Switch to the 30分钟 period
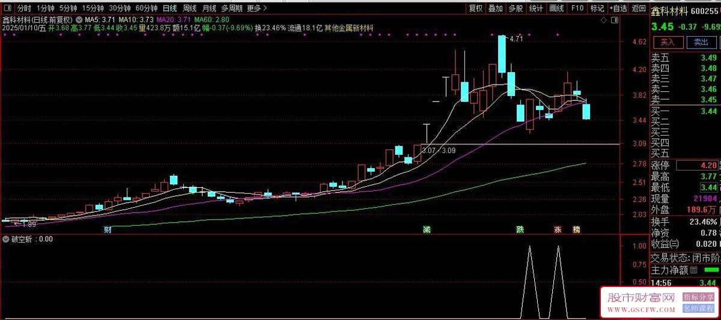 (x=120, y=8)
